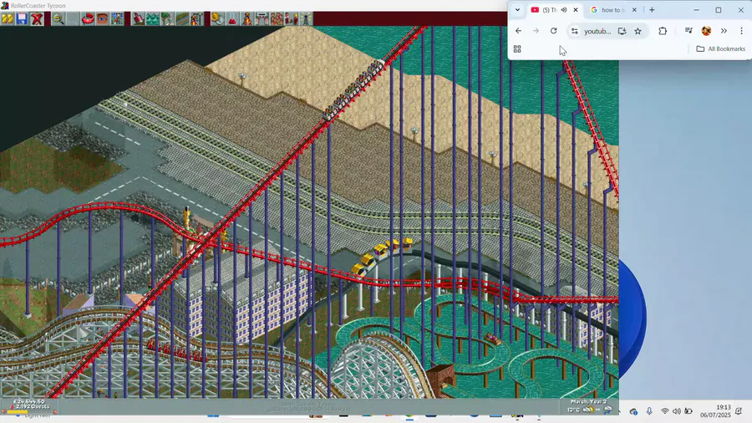Pause the game with the pause icon
Viewport: 752px width, 423px height.
click(8, 18)
